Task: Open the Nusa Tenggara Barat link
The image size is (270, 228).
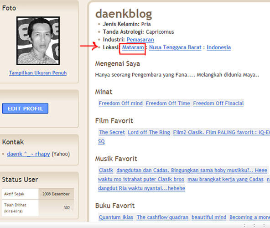Action: tap(175, 47)
